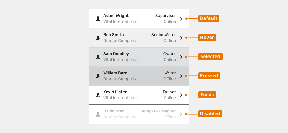
Task: Click the orange Disabled label
Action: click(210, 114)
